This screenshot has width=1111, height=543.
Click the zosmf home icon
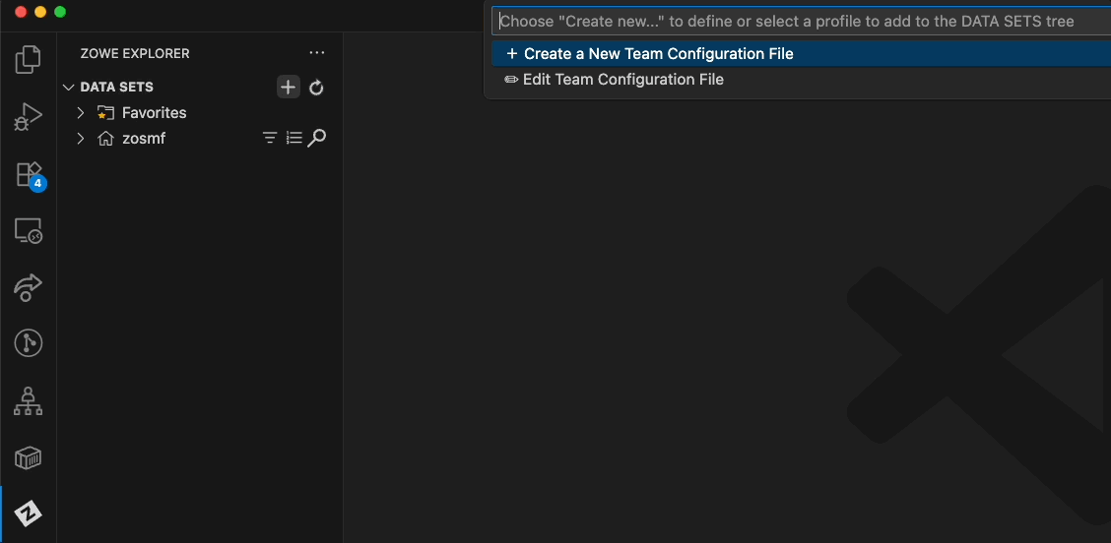(105, 138)
